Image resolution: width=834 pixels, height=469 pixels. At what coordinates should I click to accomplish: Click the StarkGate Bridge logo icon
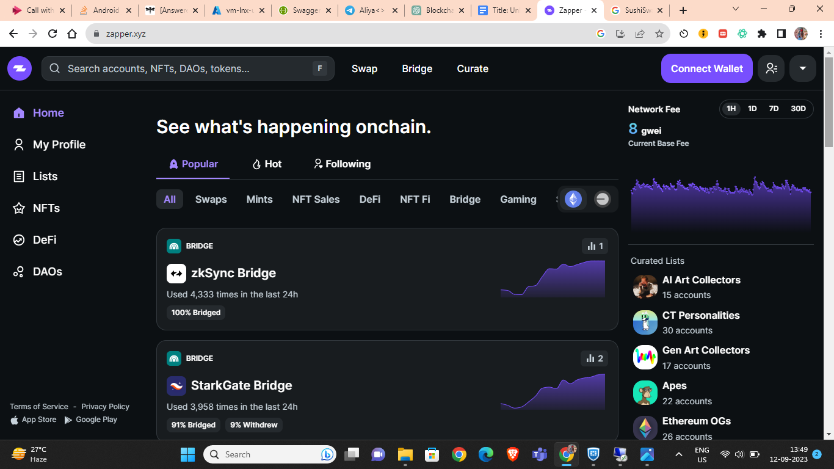pyautogui.click(x=176, y=385)
